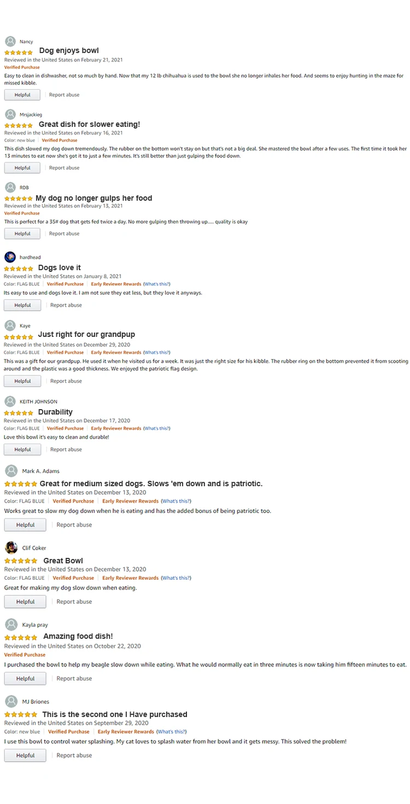The width and height of the screenshot is (410, 804).
Task: Open the 'Great dish for slower eating!' review title
Action: [89, 125]
